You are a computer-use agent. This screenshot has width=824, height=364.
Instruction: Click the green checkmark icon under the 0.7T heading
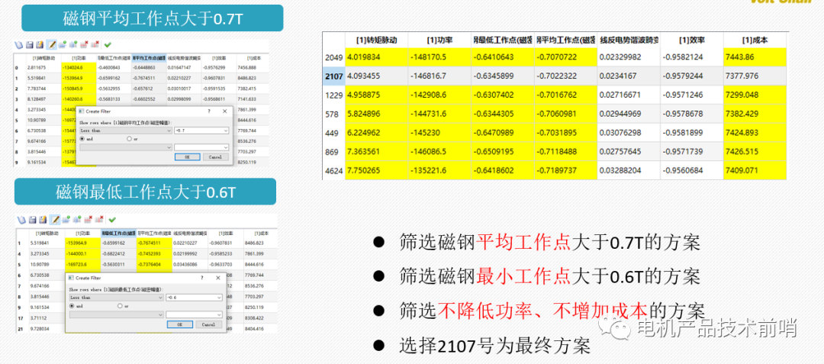[x=108, y=45]
